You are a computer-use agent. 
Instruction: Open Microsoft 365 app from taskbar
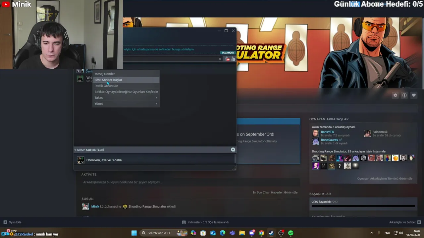[193, 233]
